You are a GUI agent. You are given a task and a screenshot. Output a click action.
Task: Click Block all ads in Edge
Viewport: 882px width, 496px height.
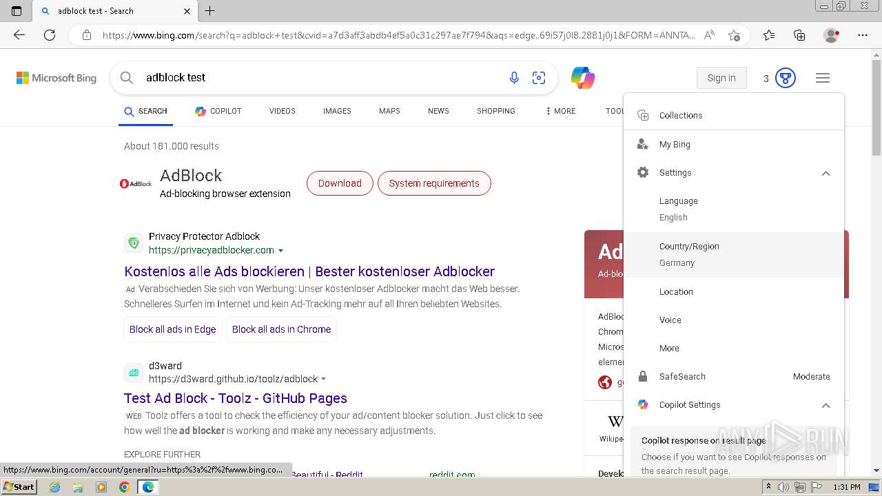click(x=173, y=329)
